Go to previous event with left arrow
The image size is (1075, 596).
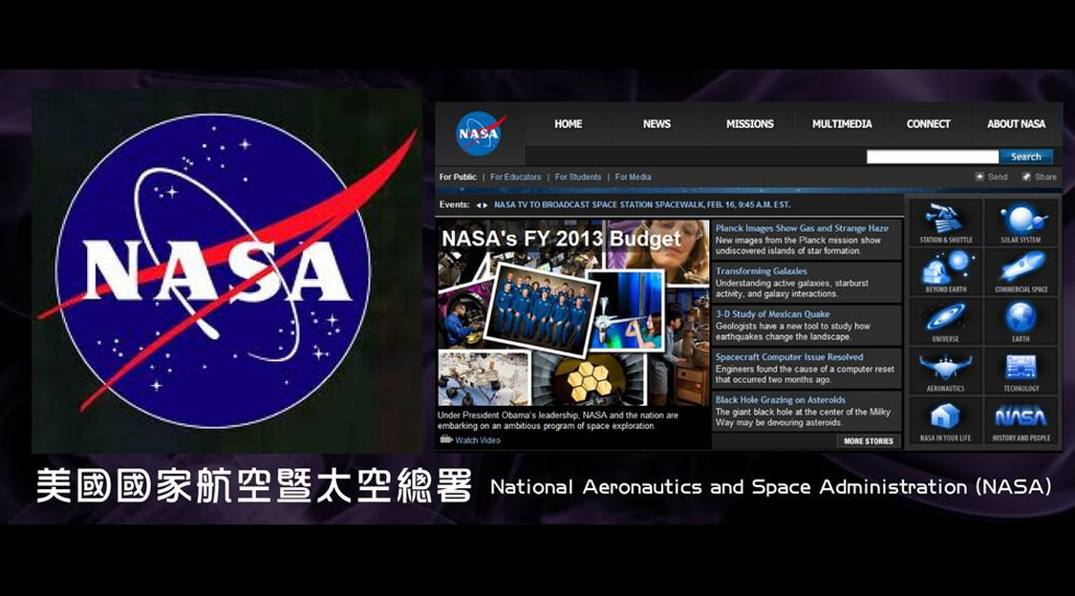pos(478,204)
